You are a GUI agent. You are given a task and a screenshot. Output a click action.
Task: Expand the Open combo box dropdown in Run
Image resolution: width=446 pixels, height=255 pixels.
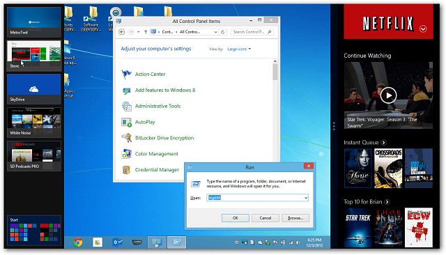(306, 198)
